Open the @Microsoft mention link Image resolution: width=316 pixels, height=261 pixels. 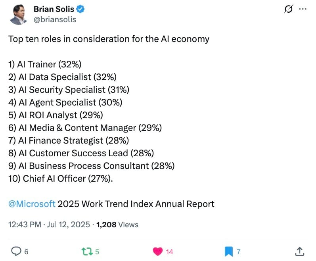tap(32, 204)
